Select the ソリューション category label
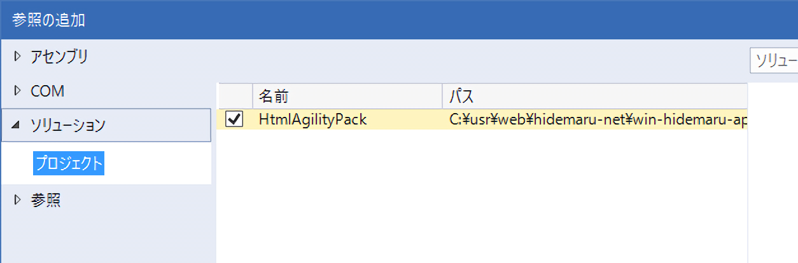Viewport: 798px width, 263px height. point(68,126)
